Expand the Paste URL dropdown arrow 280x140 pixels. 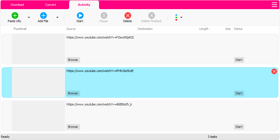[29, 17]
